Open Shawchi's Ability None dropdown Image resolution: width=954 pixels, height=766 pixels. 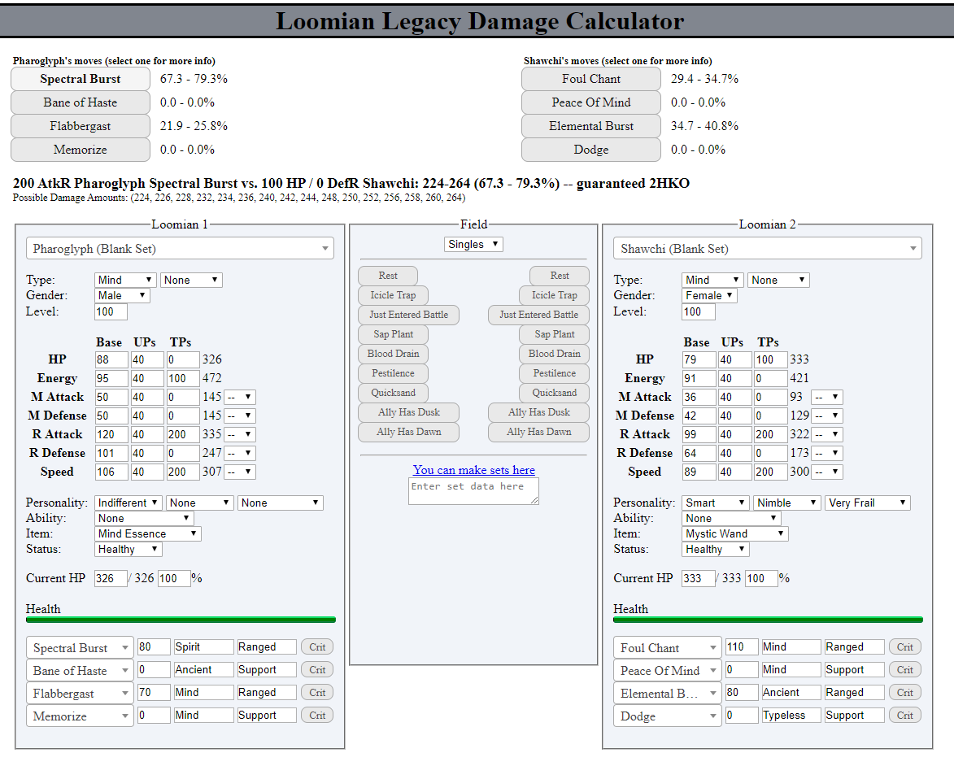click(x=731, y=518)
